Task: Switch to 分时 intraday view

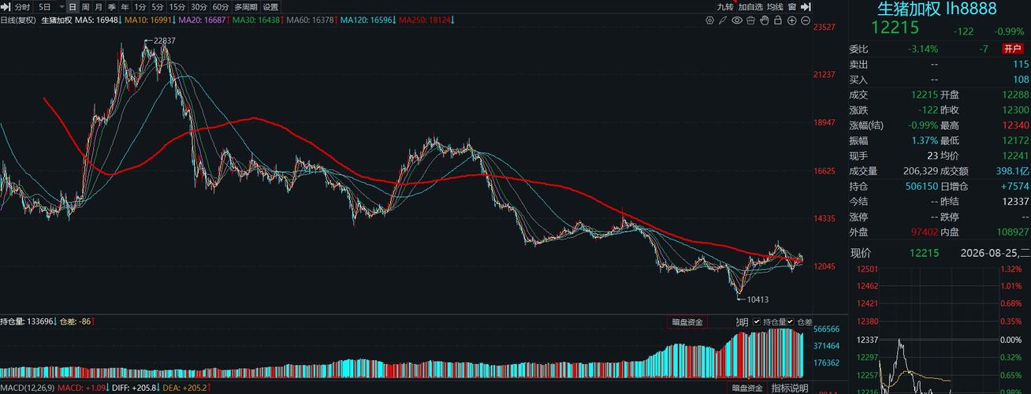Action: [23, 6]
